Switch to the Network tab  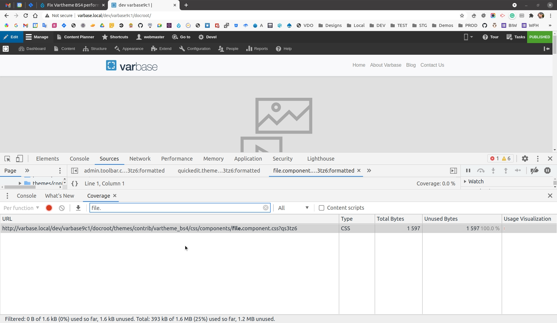pos(140,159)
